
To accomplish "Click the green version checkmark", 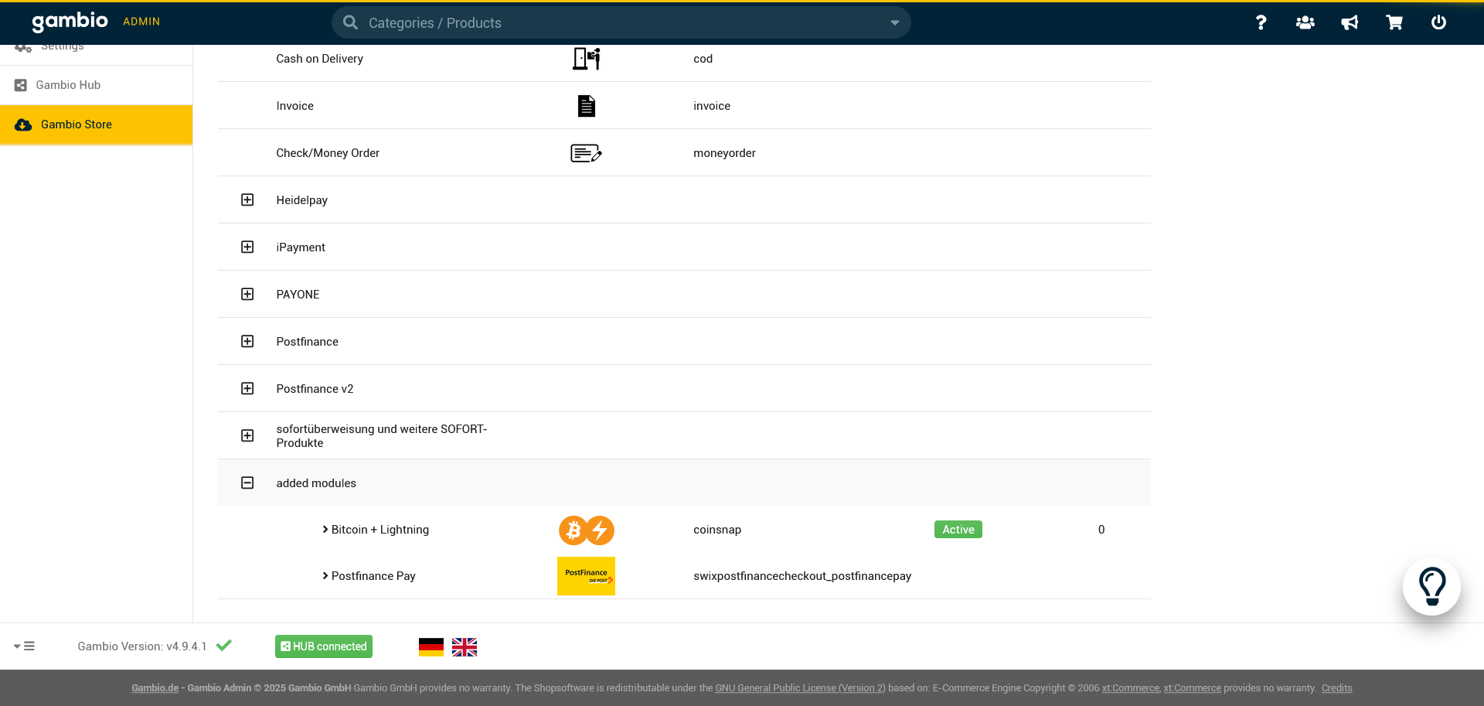I will [x=224, y=646].
